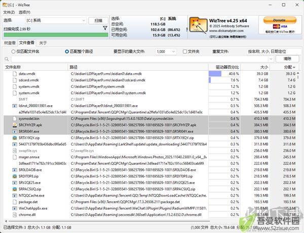
Task: Click the search magnifier icon
Action: click(x=7, y=59)
